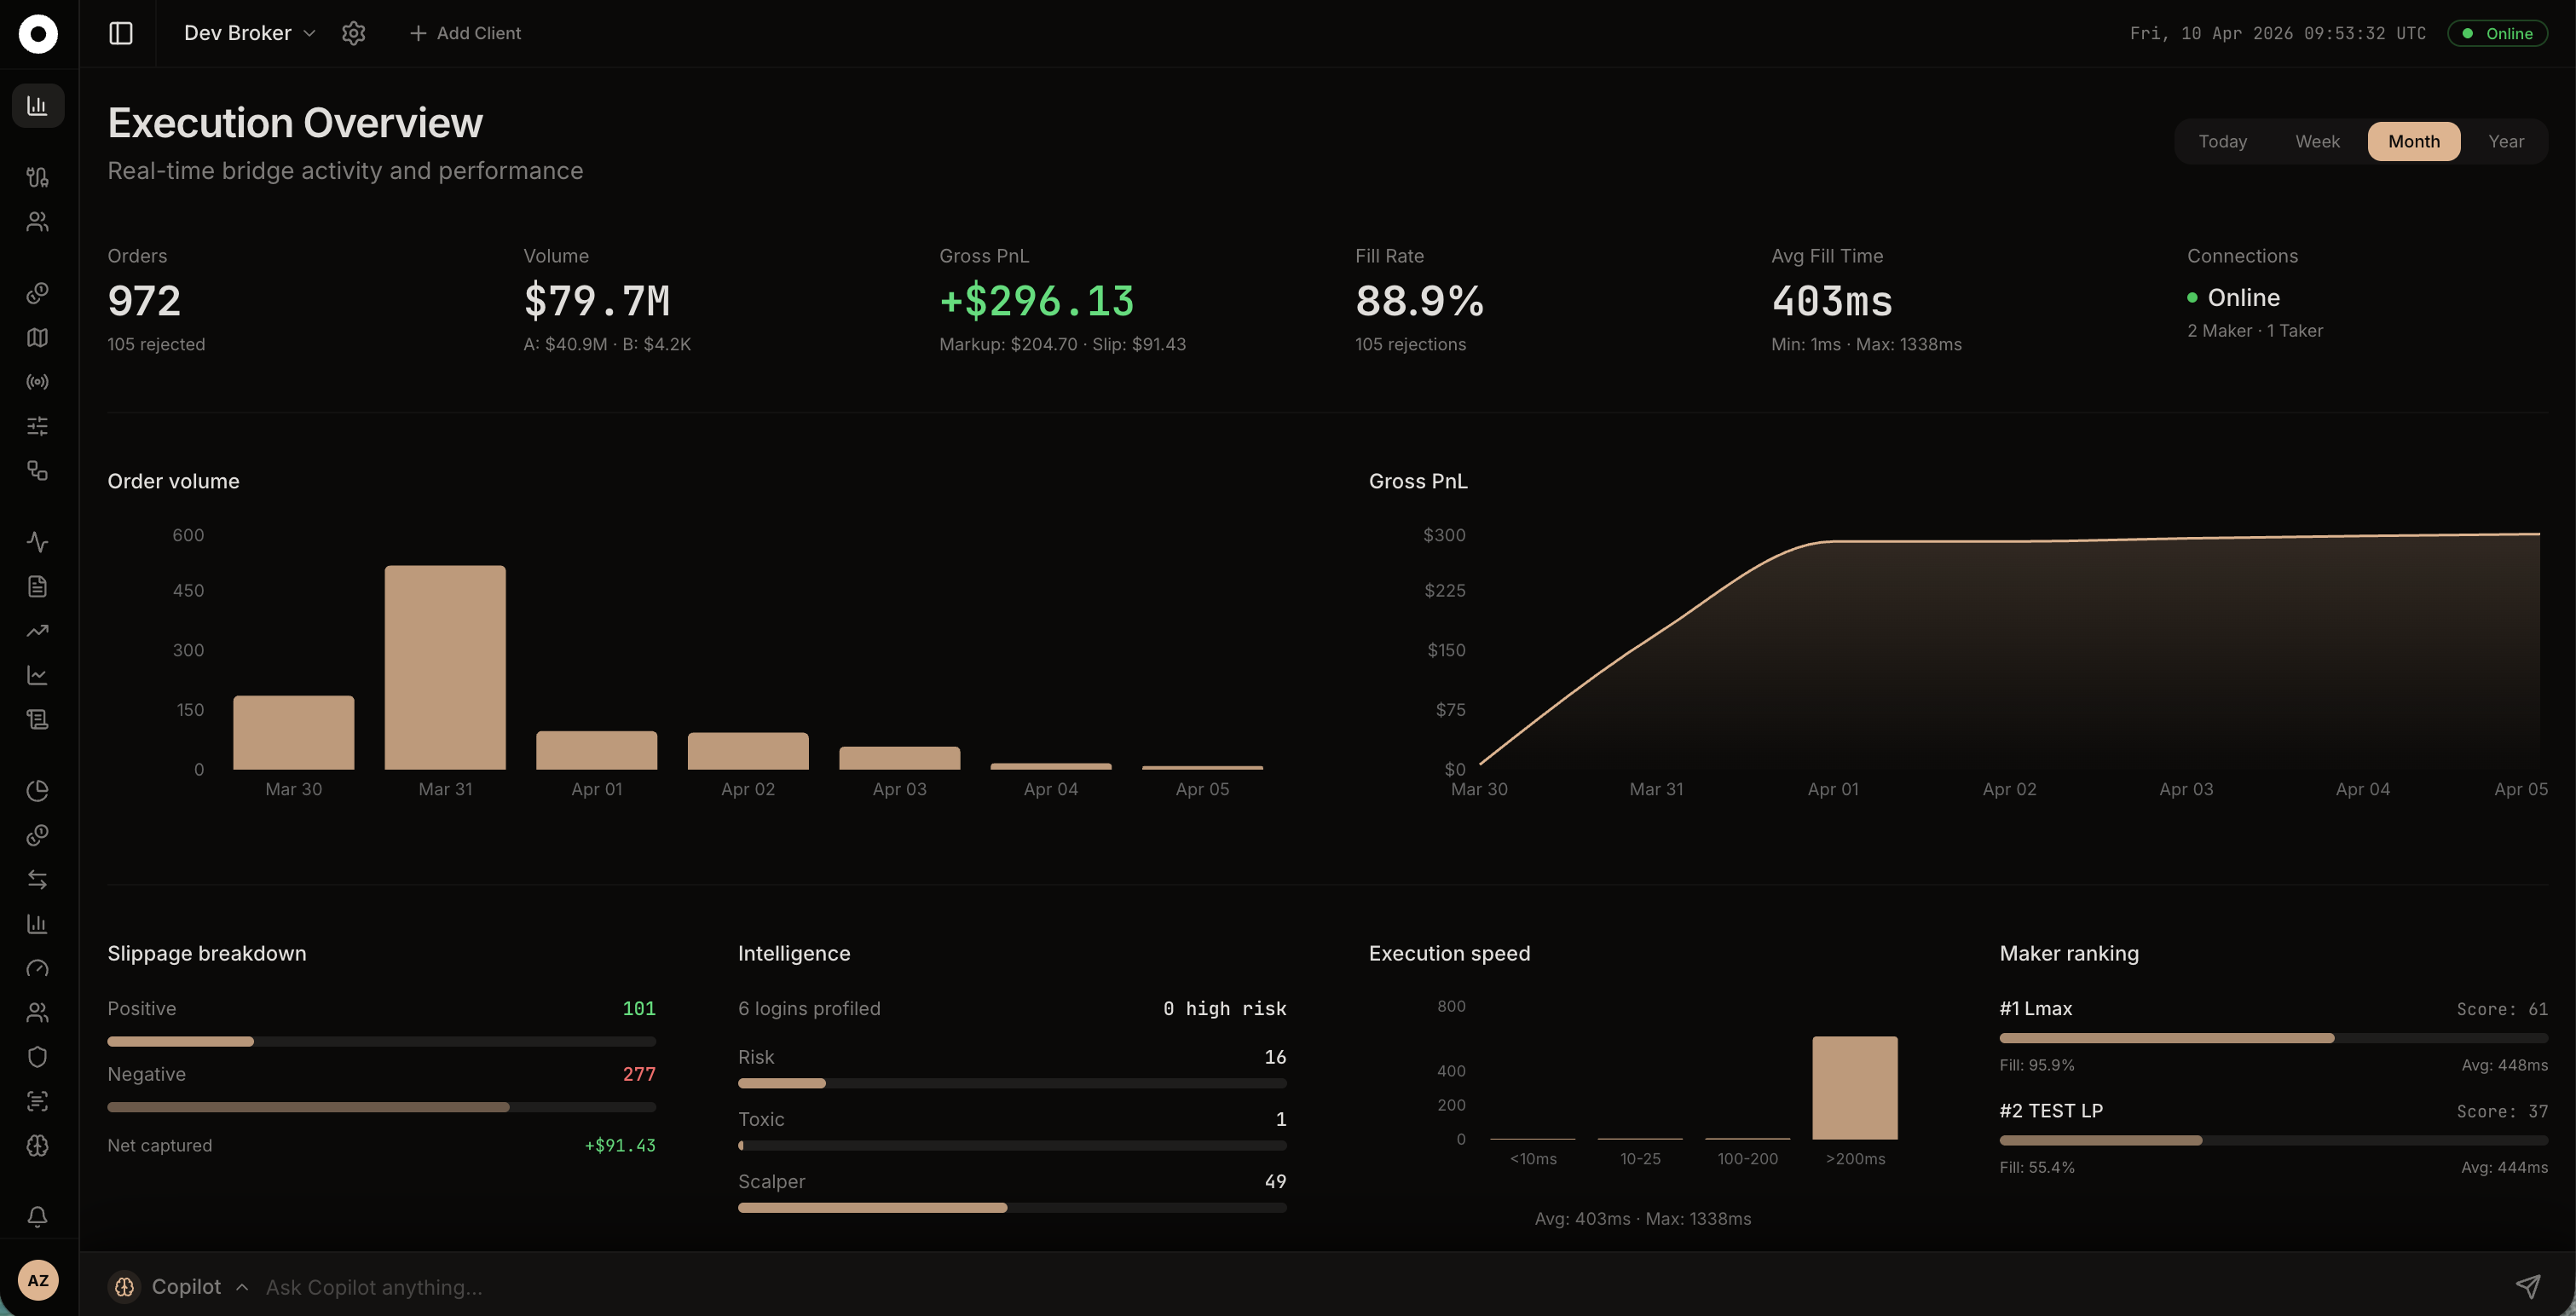
Task: Switch the time range to Today
Action: [2222, 141]
